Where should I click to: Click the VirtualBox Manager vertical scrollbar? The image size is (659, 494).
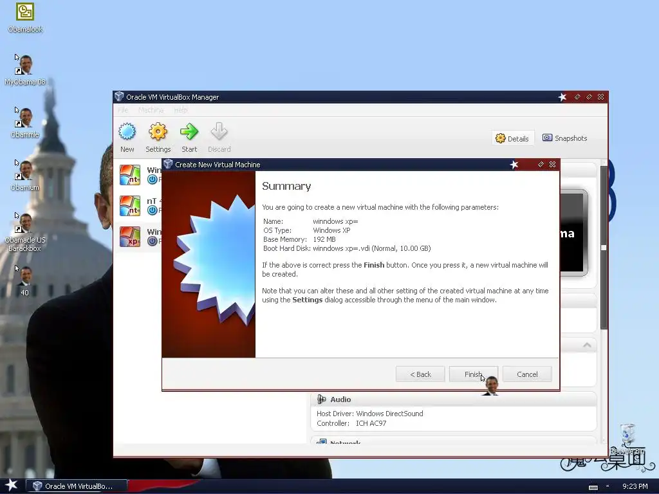tap(604, 248)
